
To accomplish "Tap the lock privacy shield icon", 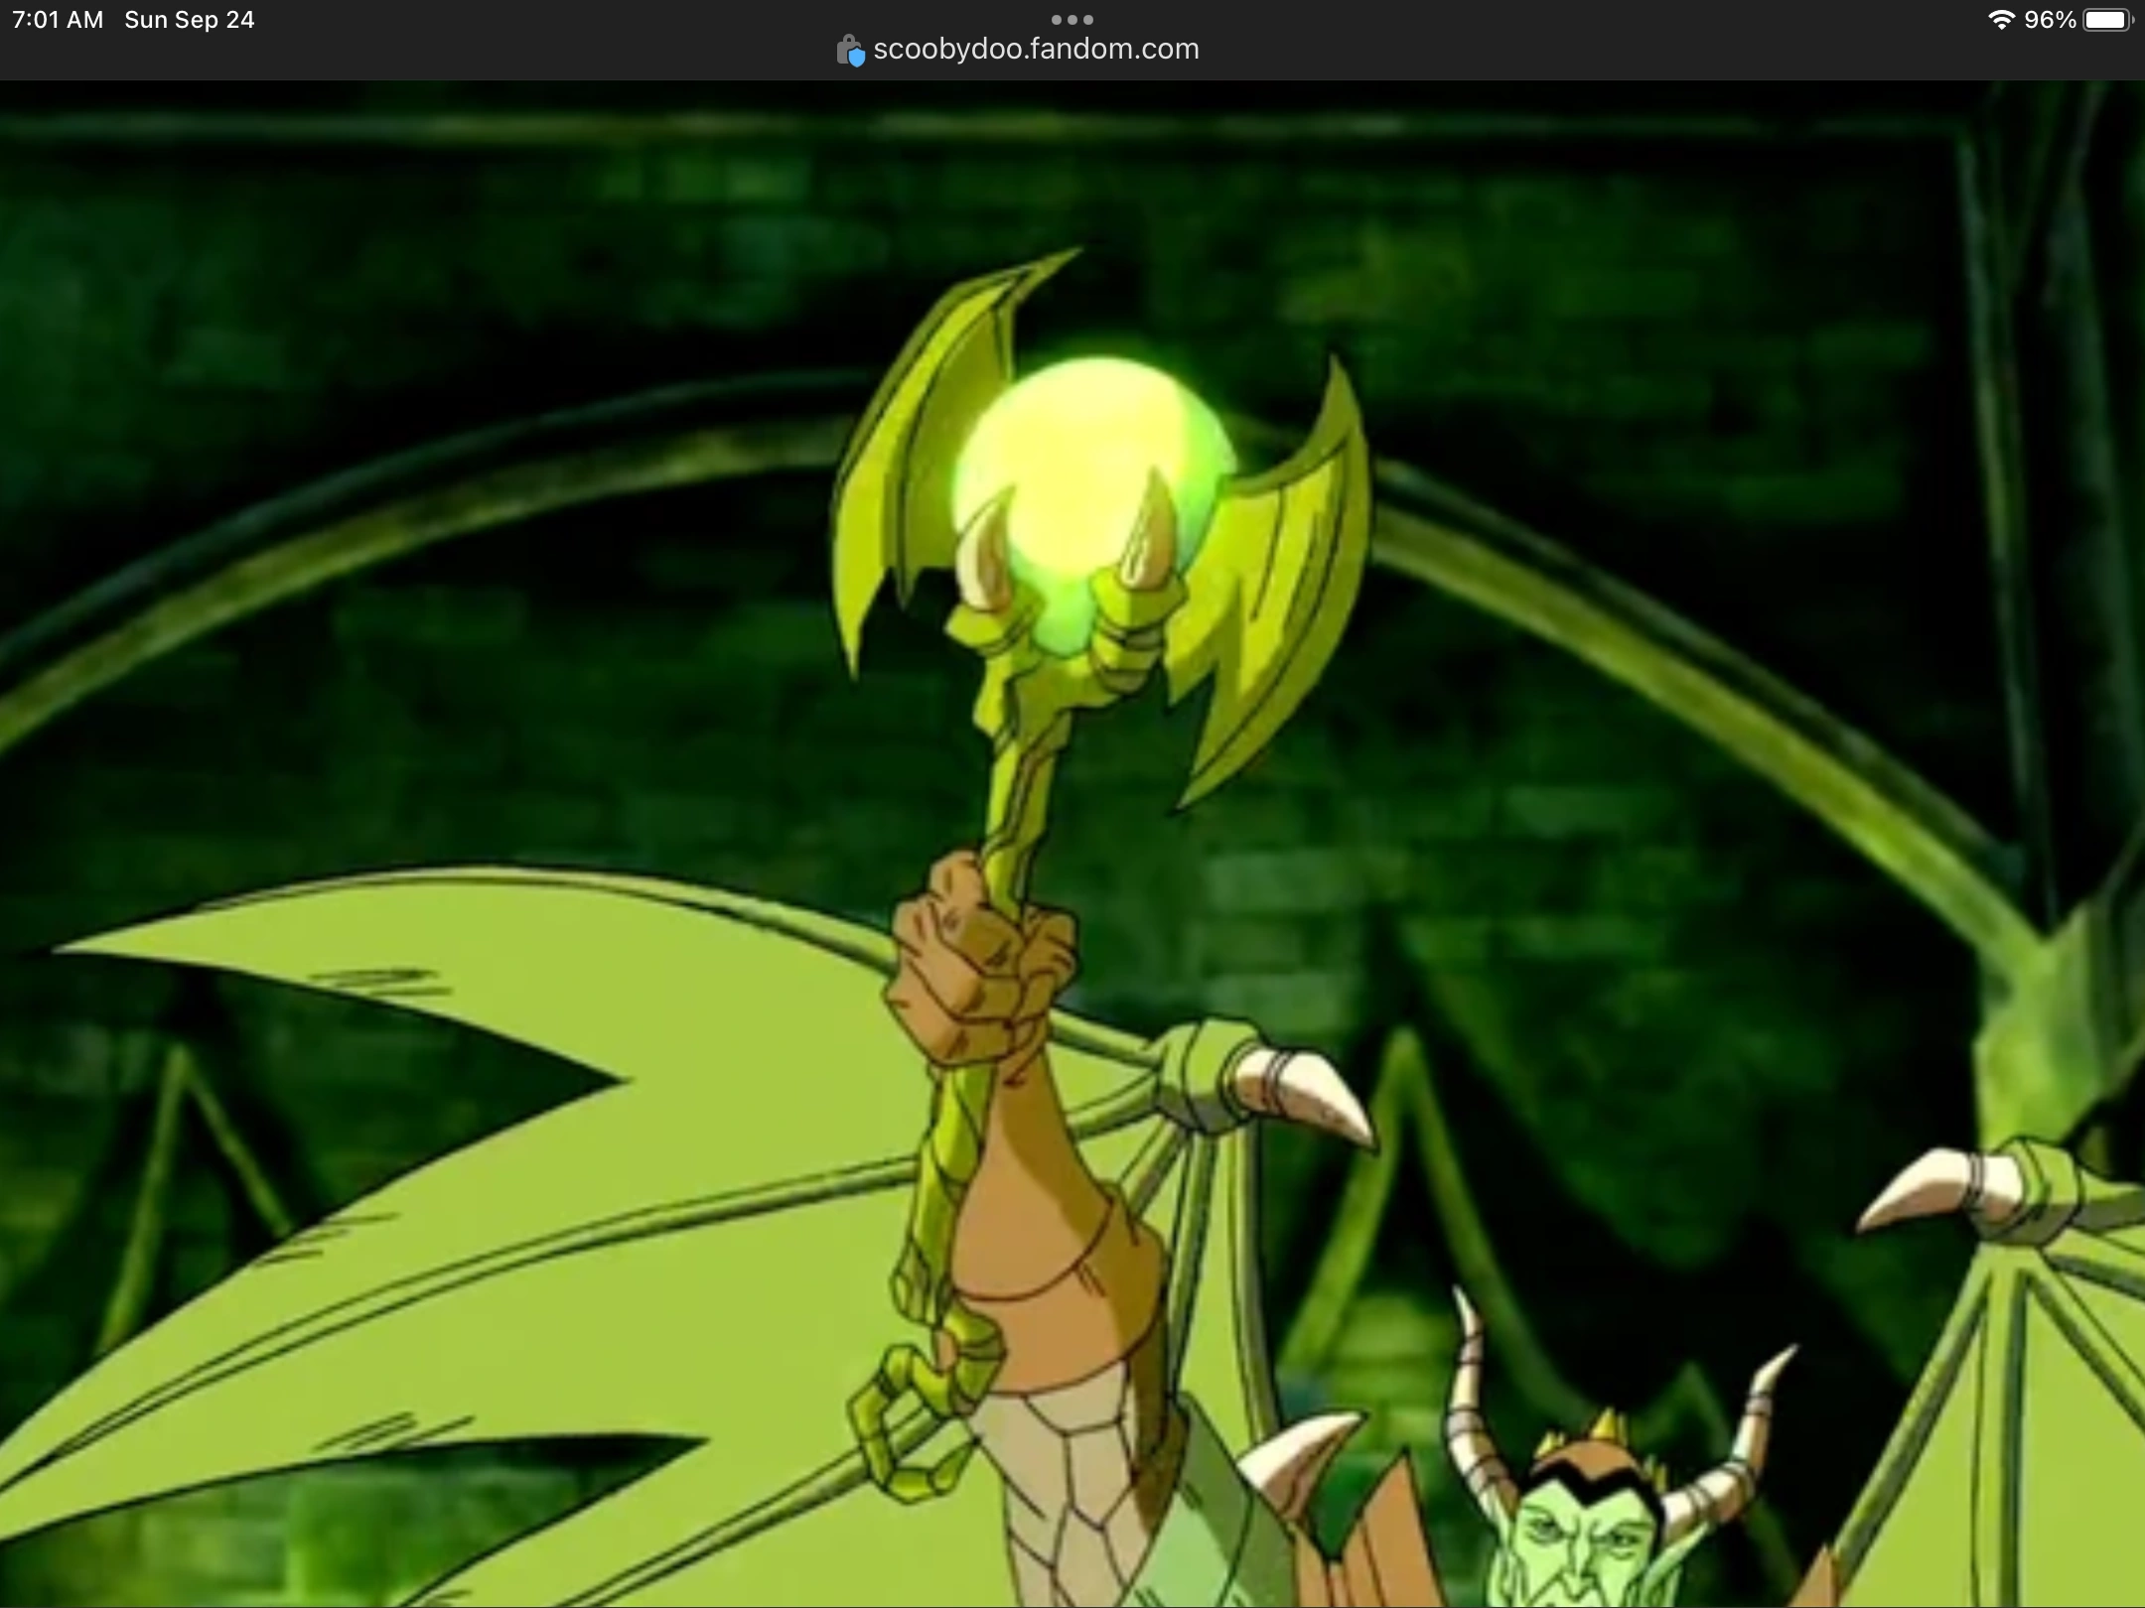I will (850, 50).
